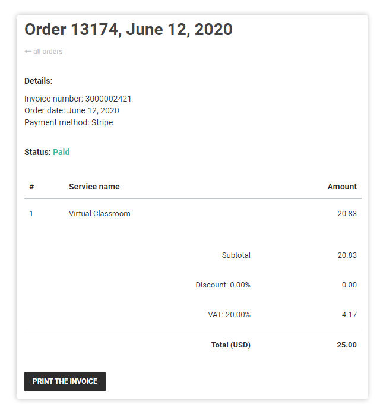The image size is (380, 414).
Task: Click the Payment method Stripe line
Action: (x=69, y=122)
